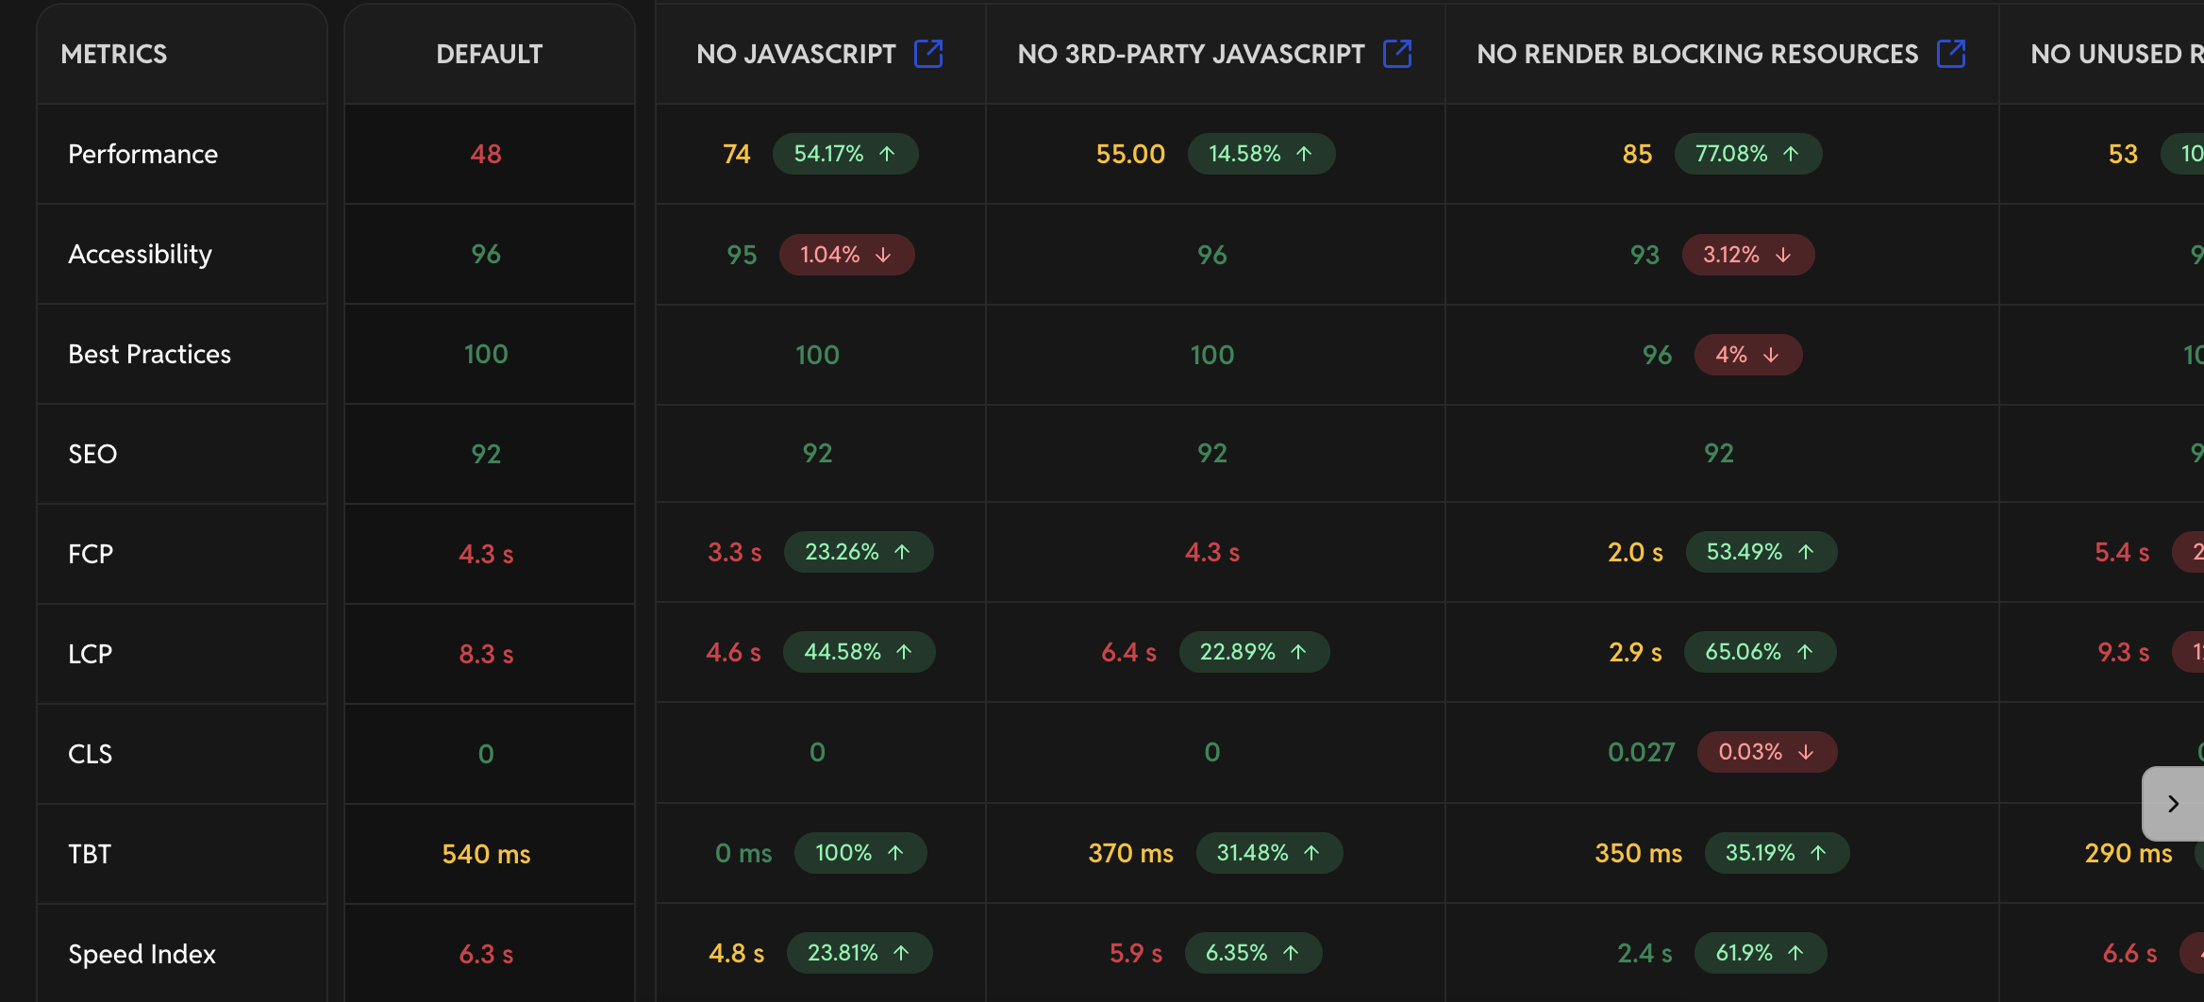Click the 1.04% Accessibility decrease badge
Screen dimensions: 2204x1002
845,255
